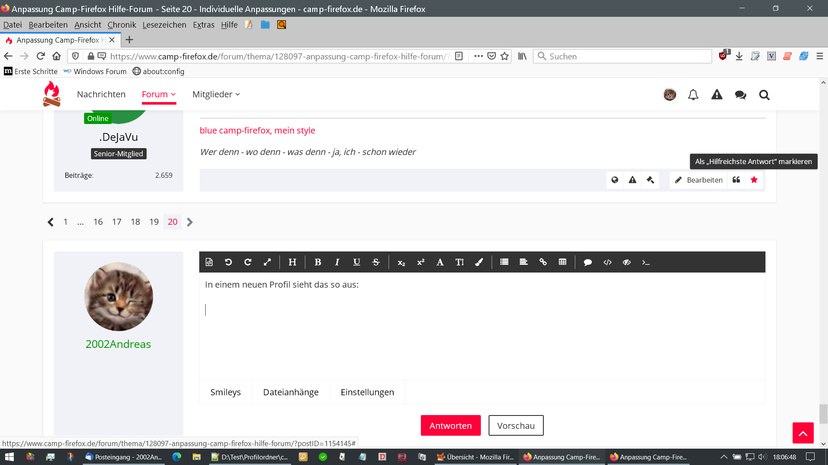
Task: Open the font size dropdown
Action: 459,262
